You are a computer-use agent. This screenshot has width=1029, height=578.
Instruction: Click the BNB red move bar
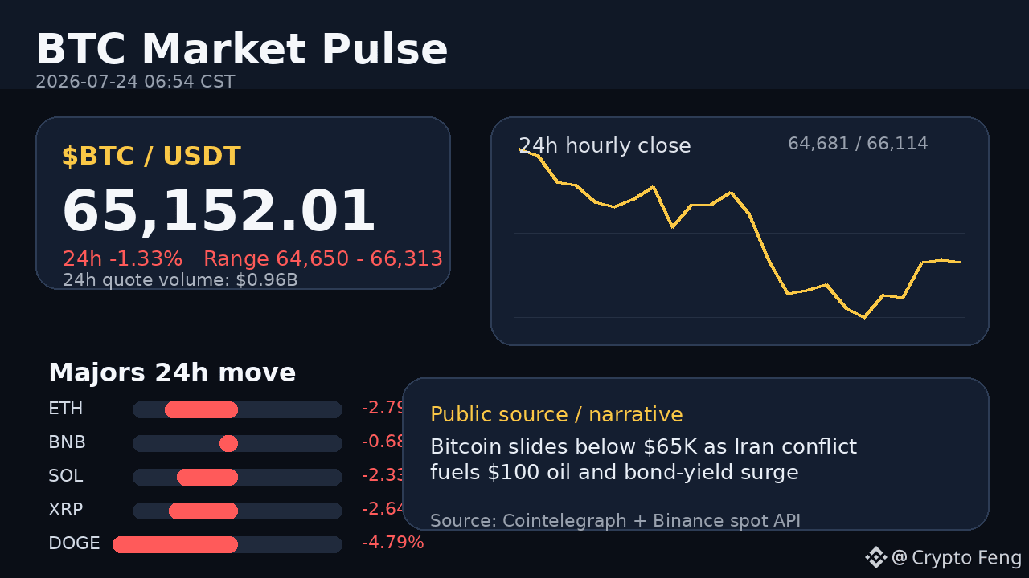point(228,444)
